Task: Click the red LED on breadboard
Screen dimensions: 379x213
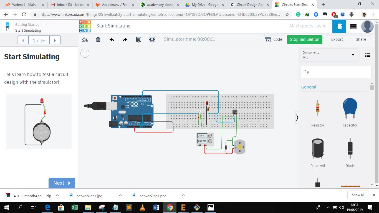Action: pyautogui.click(x=207, y=103)
